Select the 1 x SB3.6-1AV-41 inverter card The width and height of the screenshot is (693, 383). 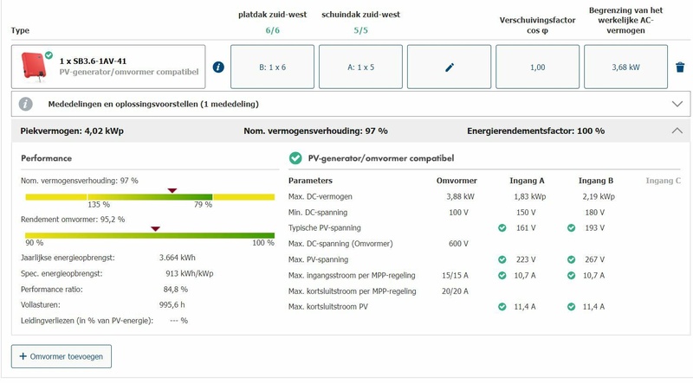[x=108, y=67]
